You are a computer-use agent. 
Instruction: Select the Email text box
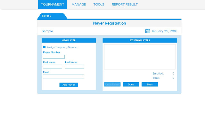pyautogui.click(x=63, y=76)
